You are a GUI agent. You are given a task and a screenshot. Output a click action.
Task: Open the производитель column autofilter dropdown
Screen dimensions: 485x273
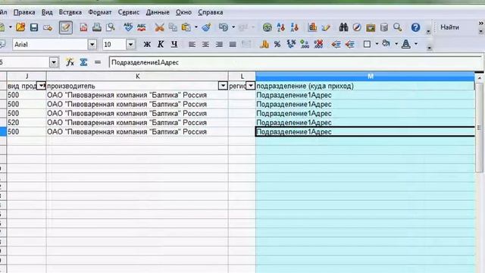[223, 86]
